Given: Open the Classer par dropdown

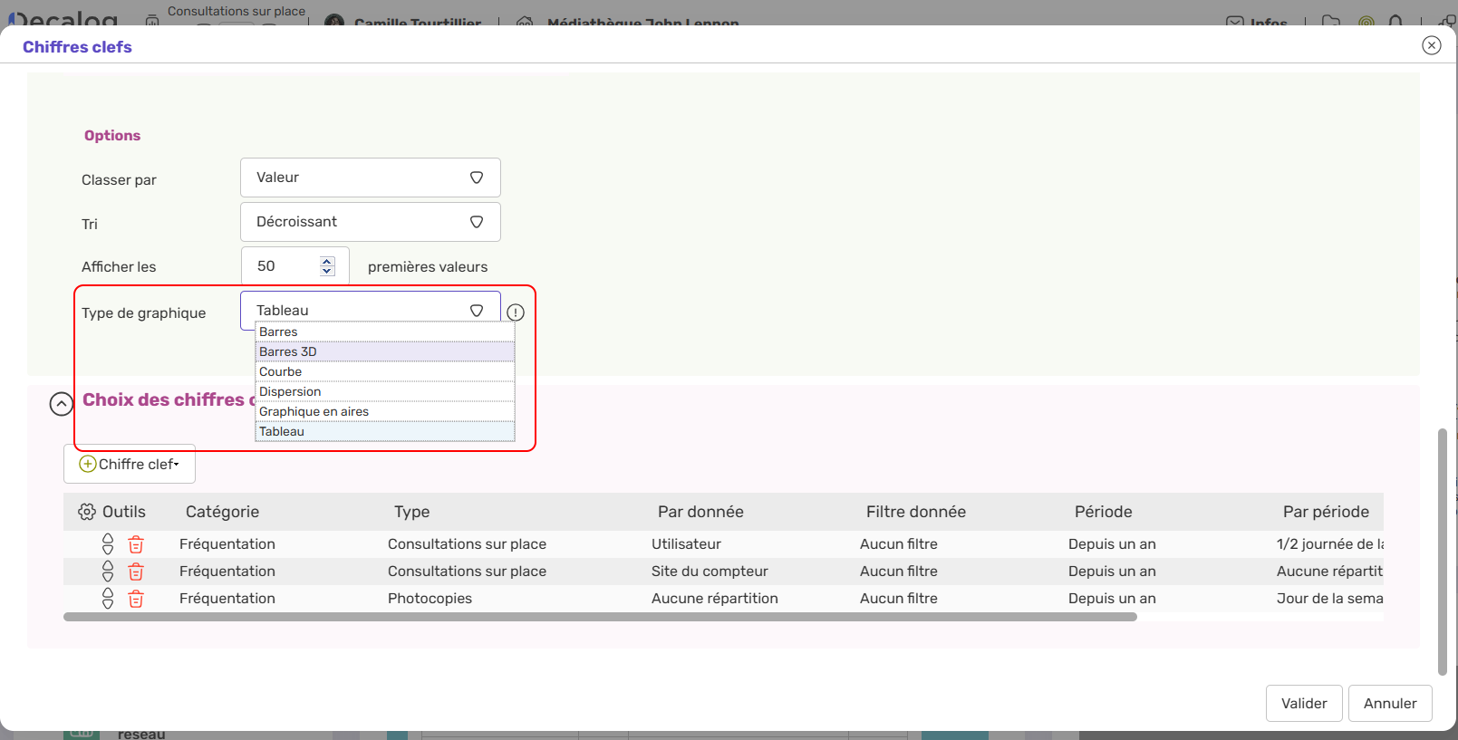Looking at the screenshot, I should tap(370, 178).
